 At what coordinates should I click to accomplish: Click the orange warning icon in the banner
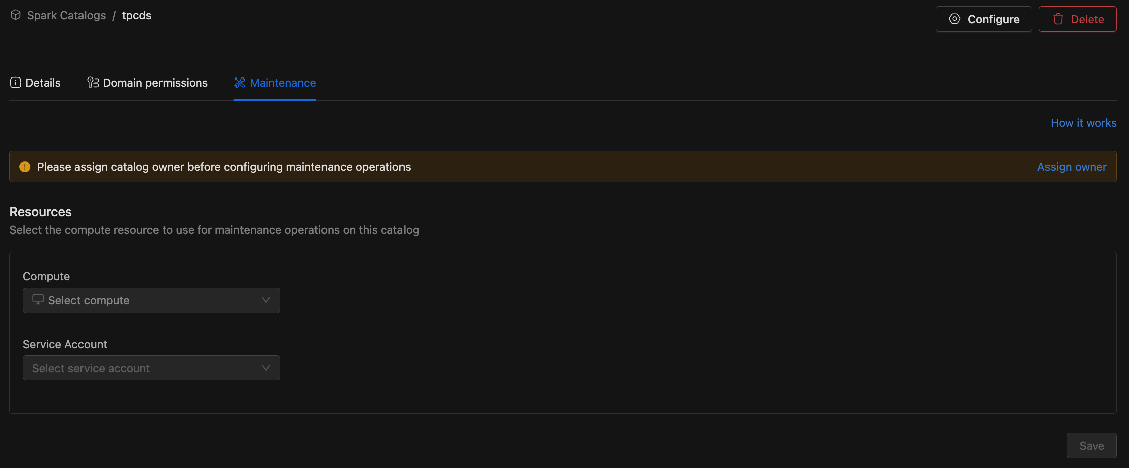point(25,167)
